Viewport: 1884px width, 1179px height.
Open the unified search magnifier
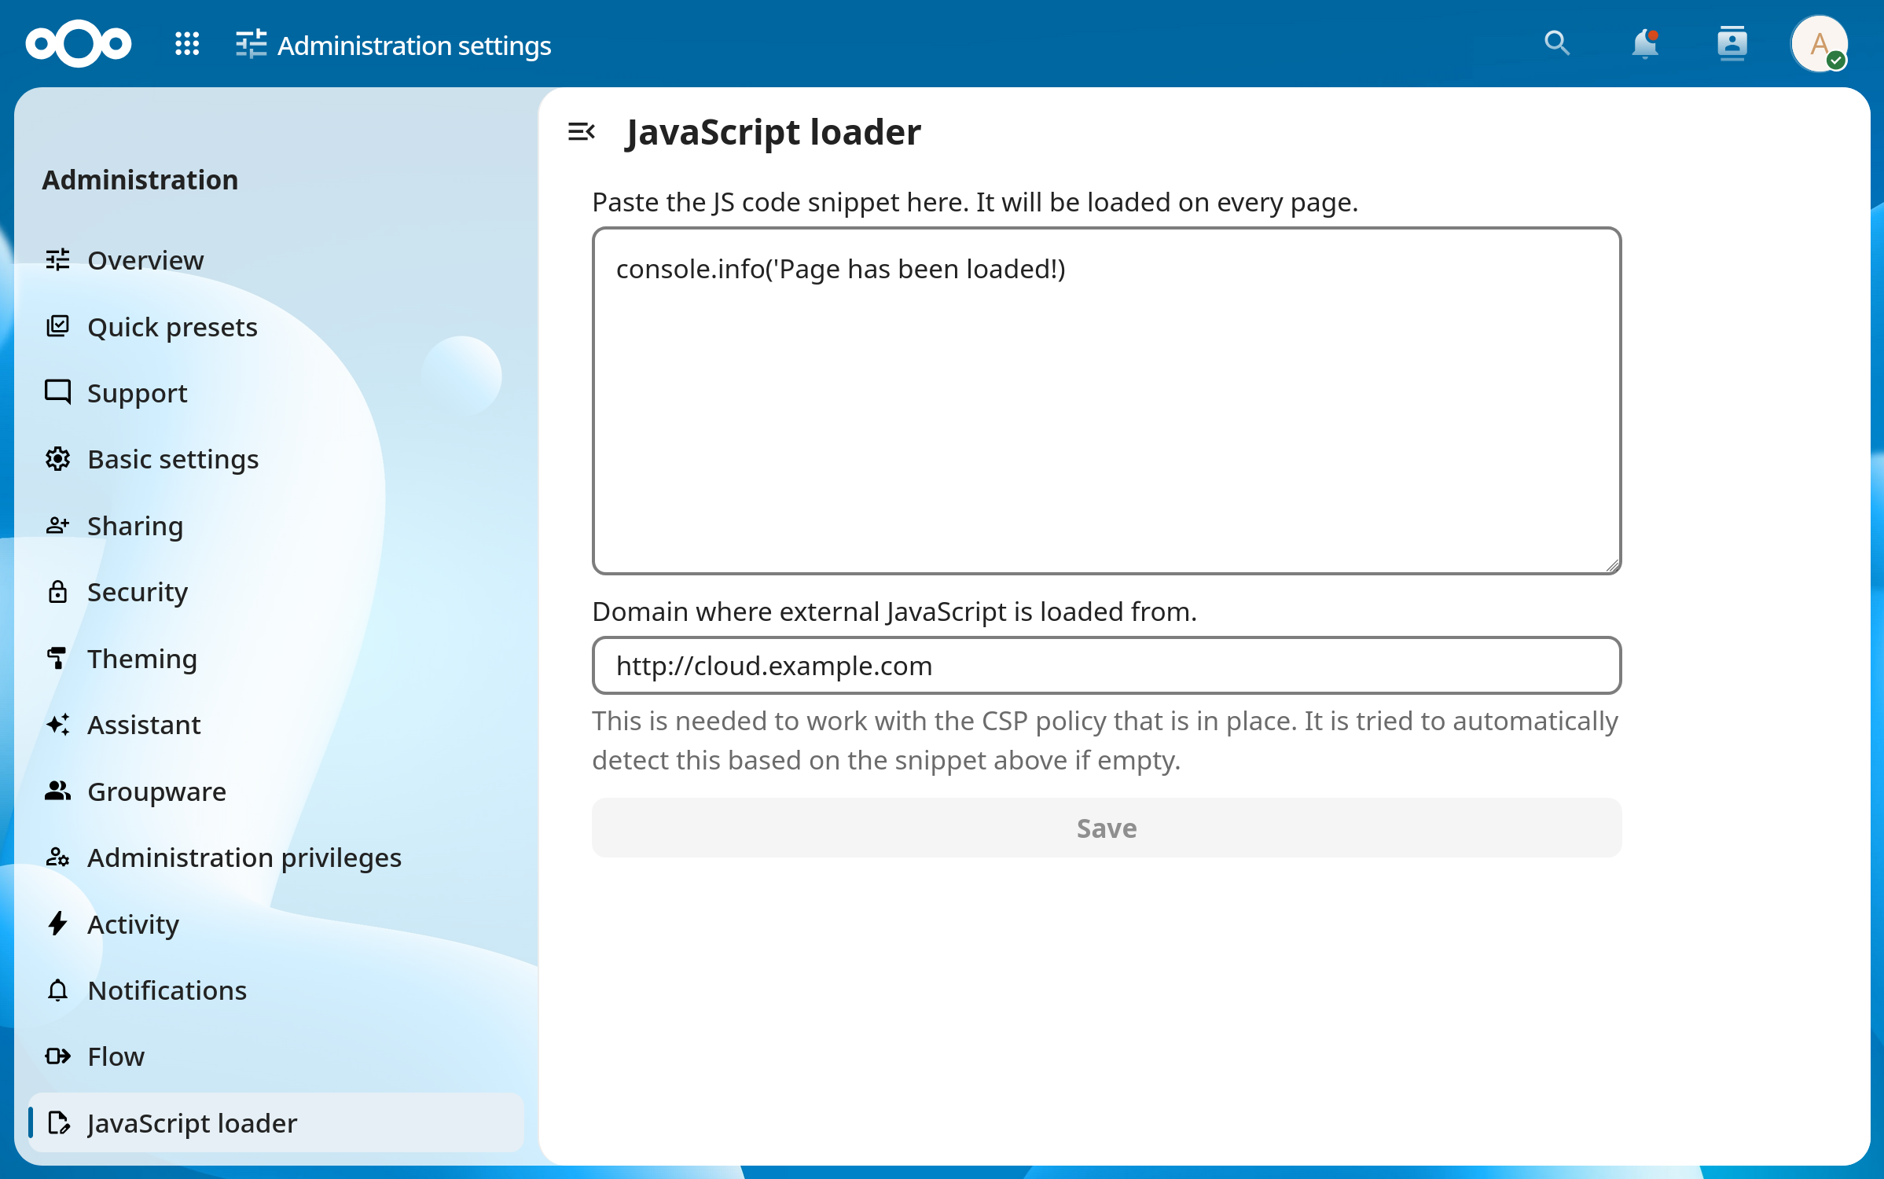click(x=1557, y=43)
